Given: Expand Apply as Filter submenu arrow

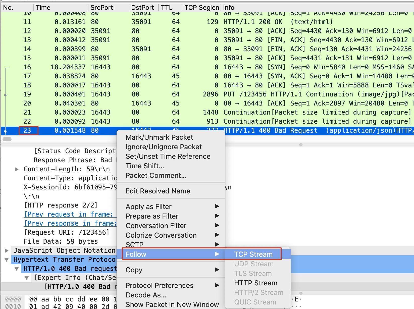Looking at the screenshot, I should (217, 207).
